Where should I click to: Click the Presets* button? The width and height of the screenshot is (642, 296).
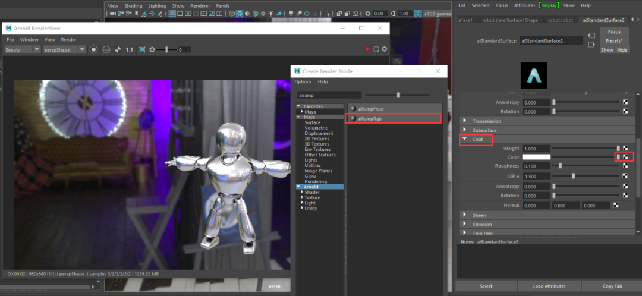(x=613, y=40)
